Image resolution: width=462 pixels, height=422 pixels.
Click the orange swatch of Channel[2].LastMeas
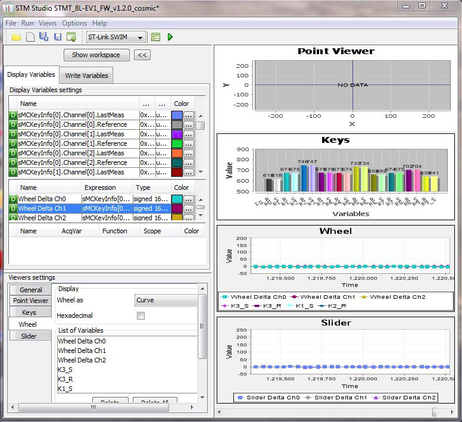click(x=177, y=153)
